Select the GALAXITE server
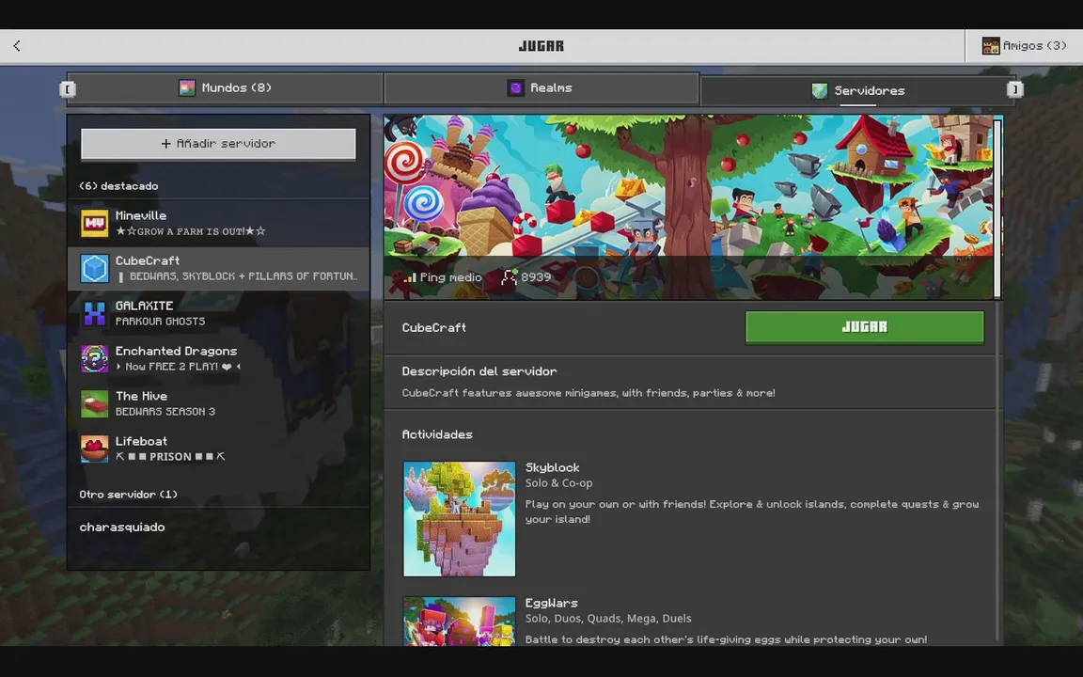 pyautogui.click(x=218, y=313)
